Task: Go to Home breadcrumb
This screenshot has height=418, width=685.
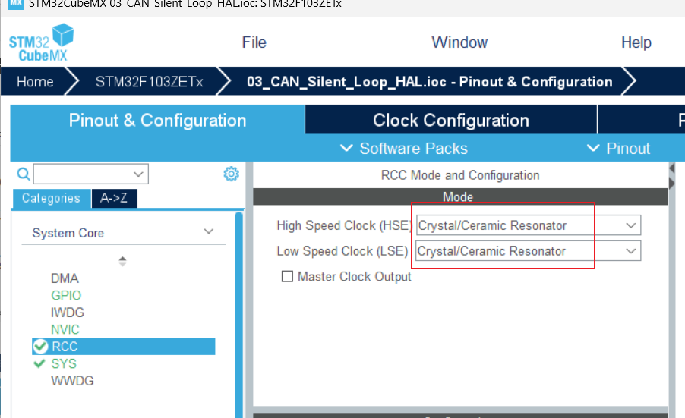Action: click(x=35, y=82)
